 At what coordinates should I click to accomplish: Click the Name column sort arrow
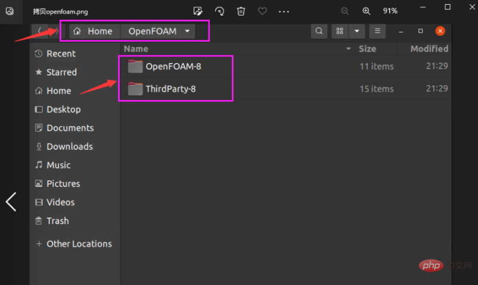(x=349, y=49)
